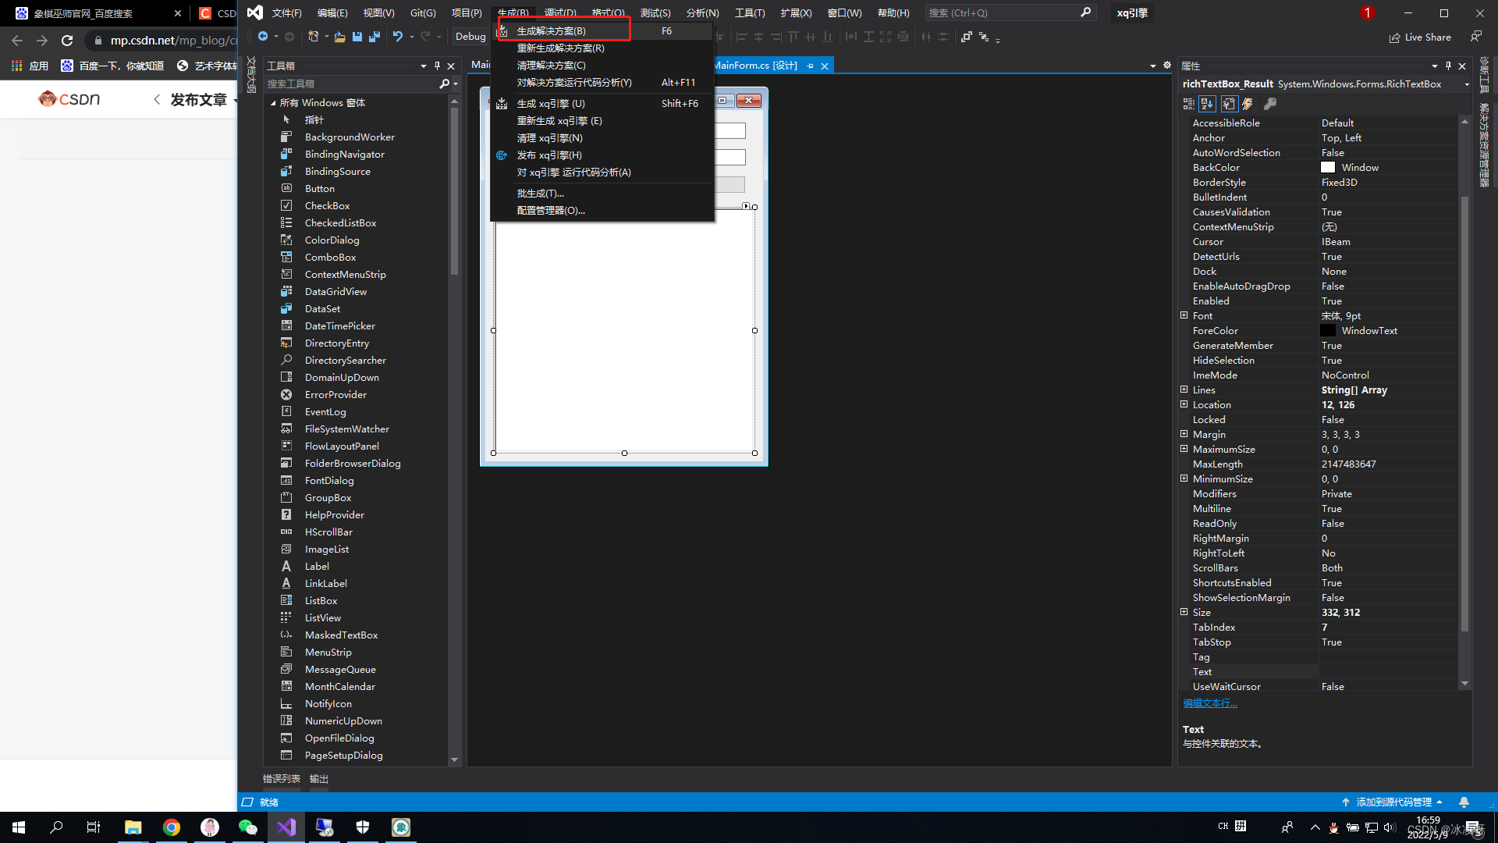Click the Events lightning bolt icon
The height and width of the screenshot is (843, 1498).
click(1248, 104)
